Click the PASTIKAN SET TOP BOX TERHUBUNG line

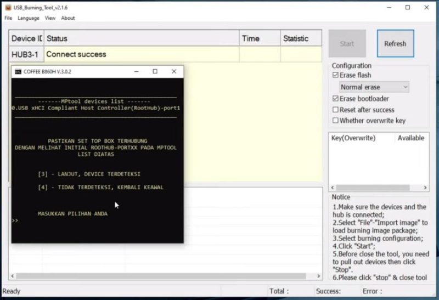point(98,141)
